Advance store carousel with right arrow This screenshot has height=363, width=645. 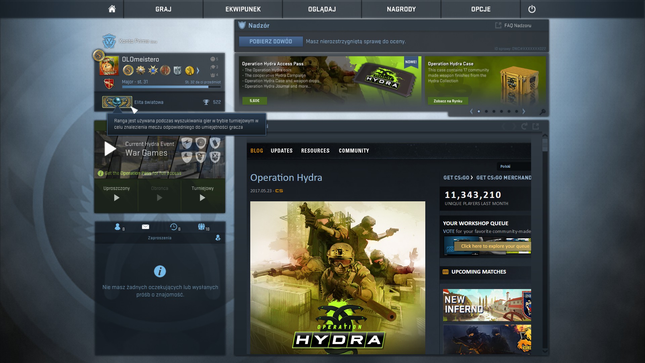[x=524, y=111]
